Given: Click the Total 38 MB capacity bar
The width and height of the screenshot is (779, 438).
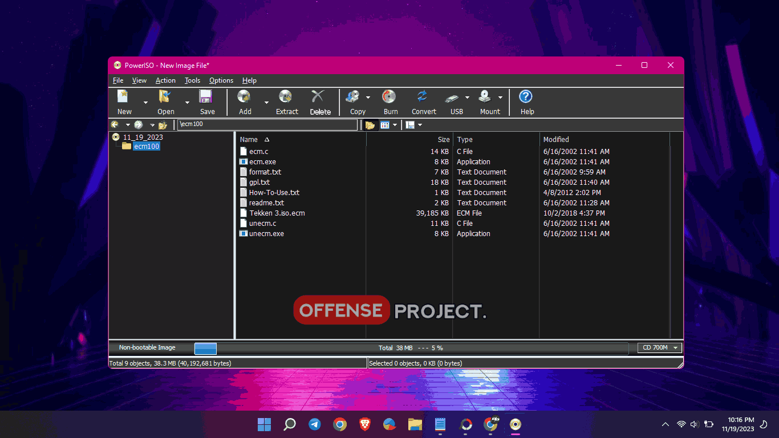Looking at the screenshot, I should (x=411, y=348).
